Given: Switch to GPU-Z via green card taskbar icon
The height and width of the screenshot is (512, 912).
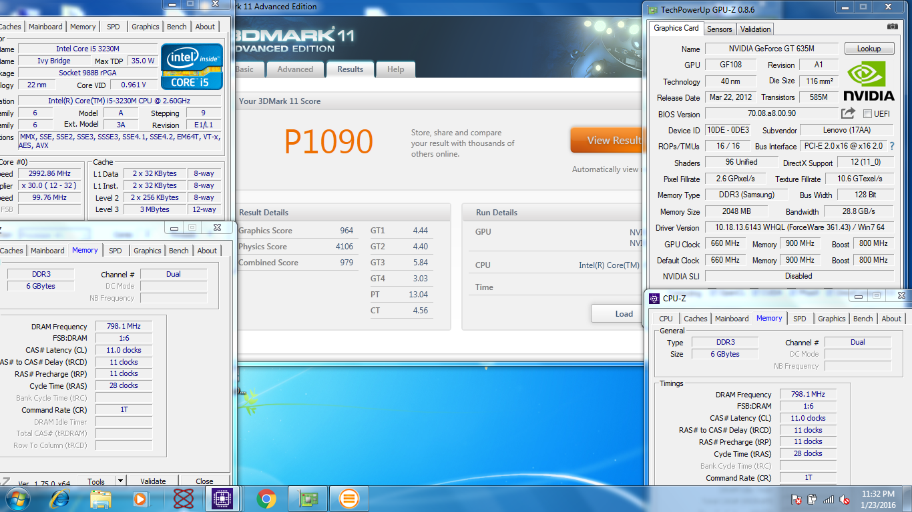Looking at the screenshot, I should [308, 498].
